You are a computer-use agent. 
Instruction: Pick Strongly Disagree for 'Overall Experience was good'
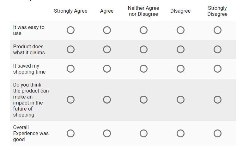click(x=217, y=133)
